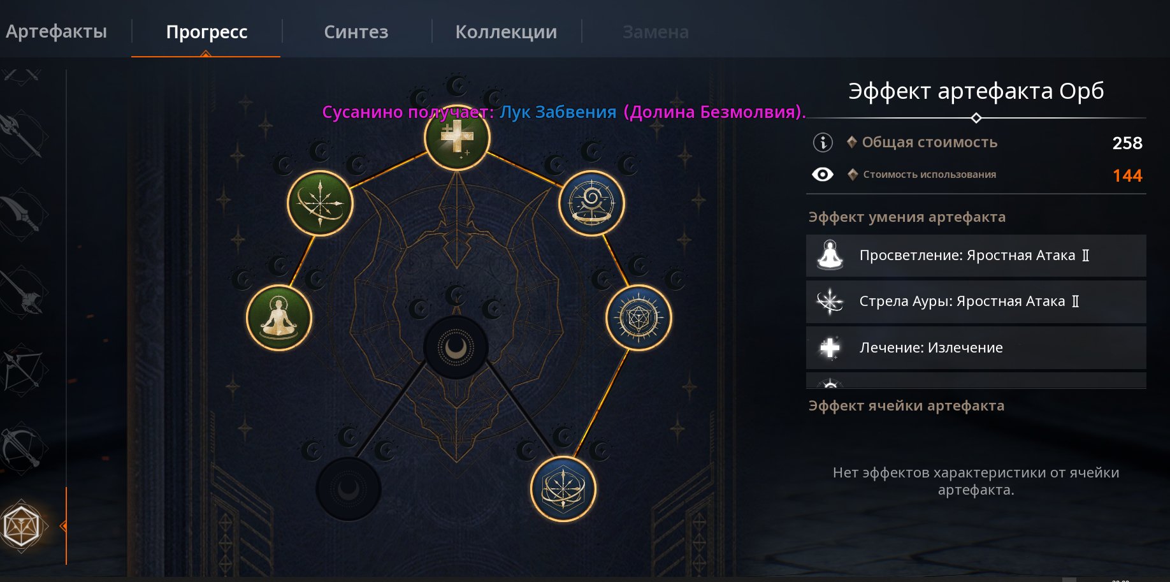Open the info icon beside Общая стоимость

click(x=823, y=142)
